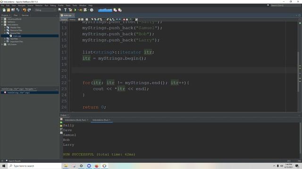This screenshot has height=169, width=302.
Task: Expand the Important Files folder
Action: click(x=5, y=42)
